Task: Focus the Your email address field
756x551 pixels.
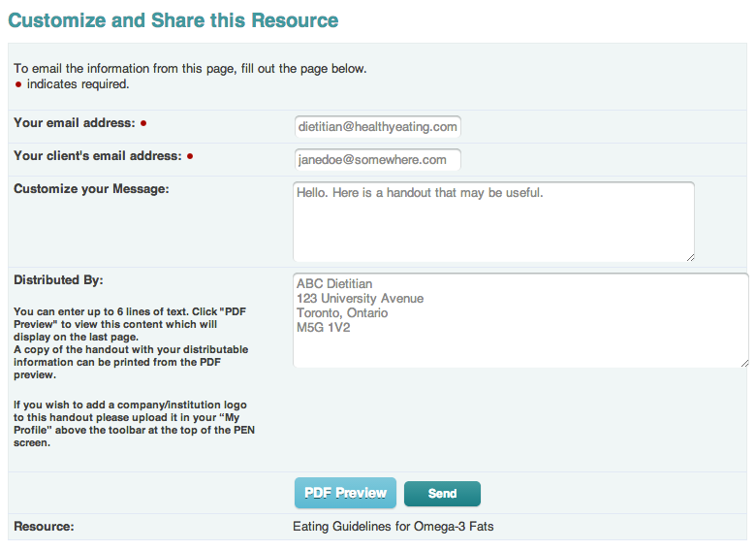Action: tap(378, 126)
